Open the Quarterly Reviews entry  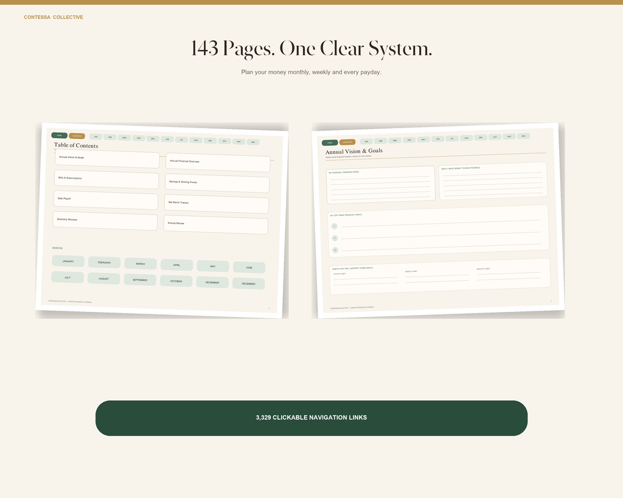pyautogui.click(x=105, y=220)
